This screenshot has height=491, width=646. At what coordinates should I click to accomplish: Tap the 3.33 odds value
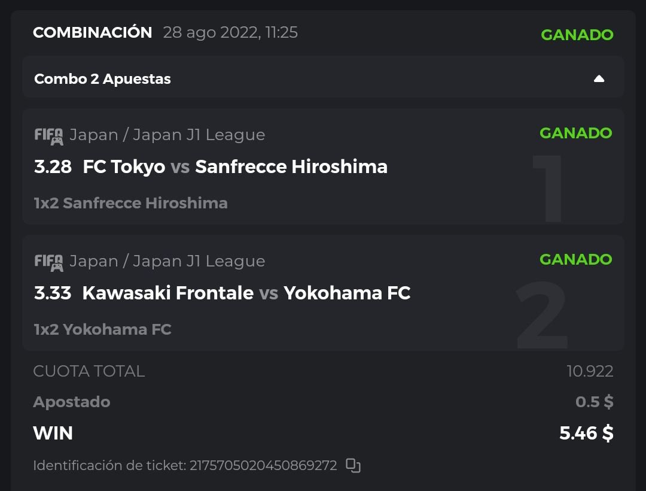pos(53,293)
